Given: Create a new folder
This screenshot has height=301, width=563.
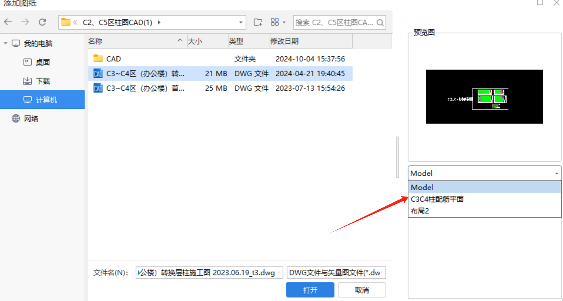Looking at the screenshot, I should (258, 22).
